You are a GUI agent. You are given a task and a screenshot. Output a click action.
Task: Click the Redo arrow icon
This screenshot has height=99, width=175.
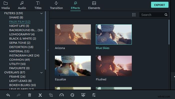[18, 95]
